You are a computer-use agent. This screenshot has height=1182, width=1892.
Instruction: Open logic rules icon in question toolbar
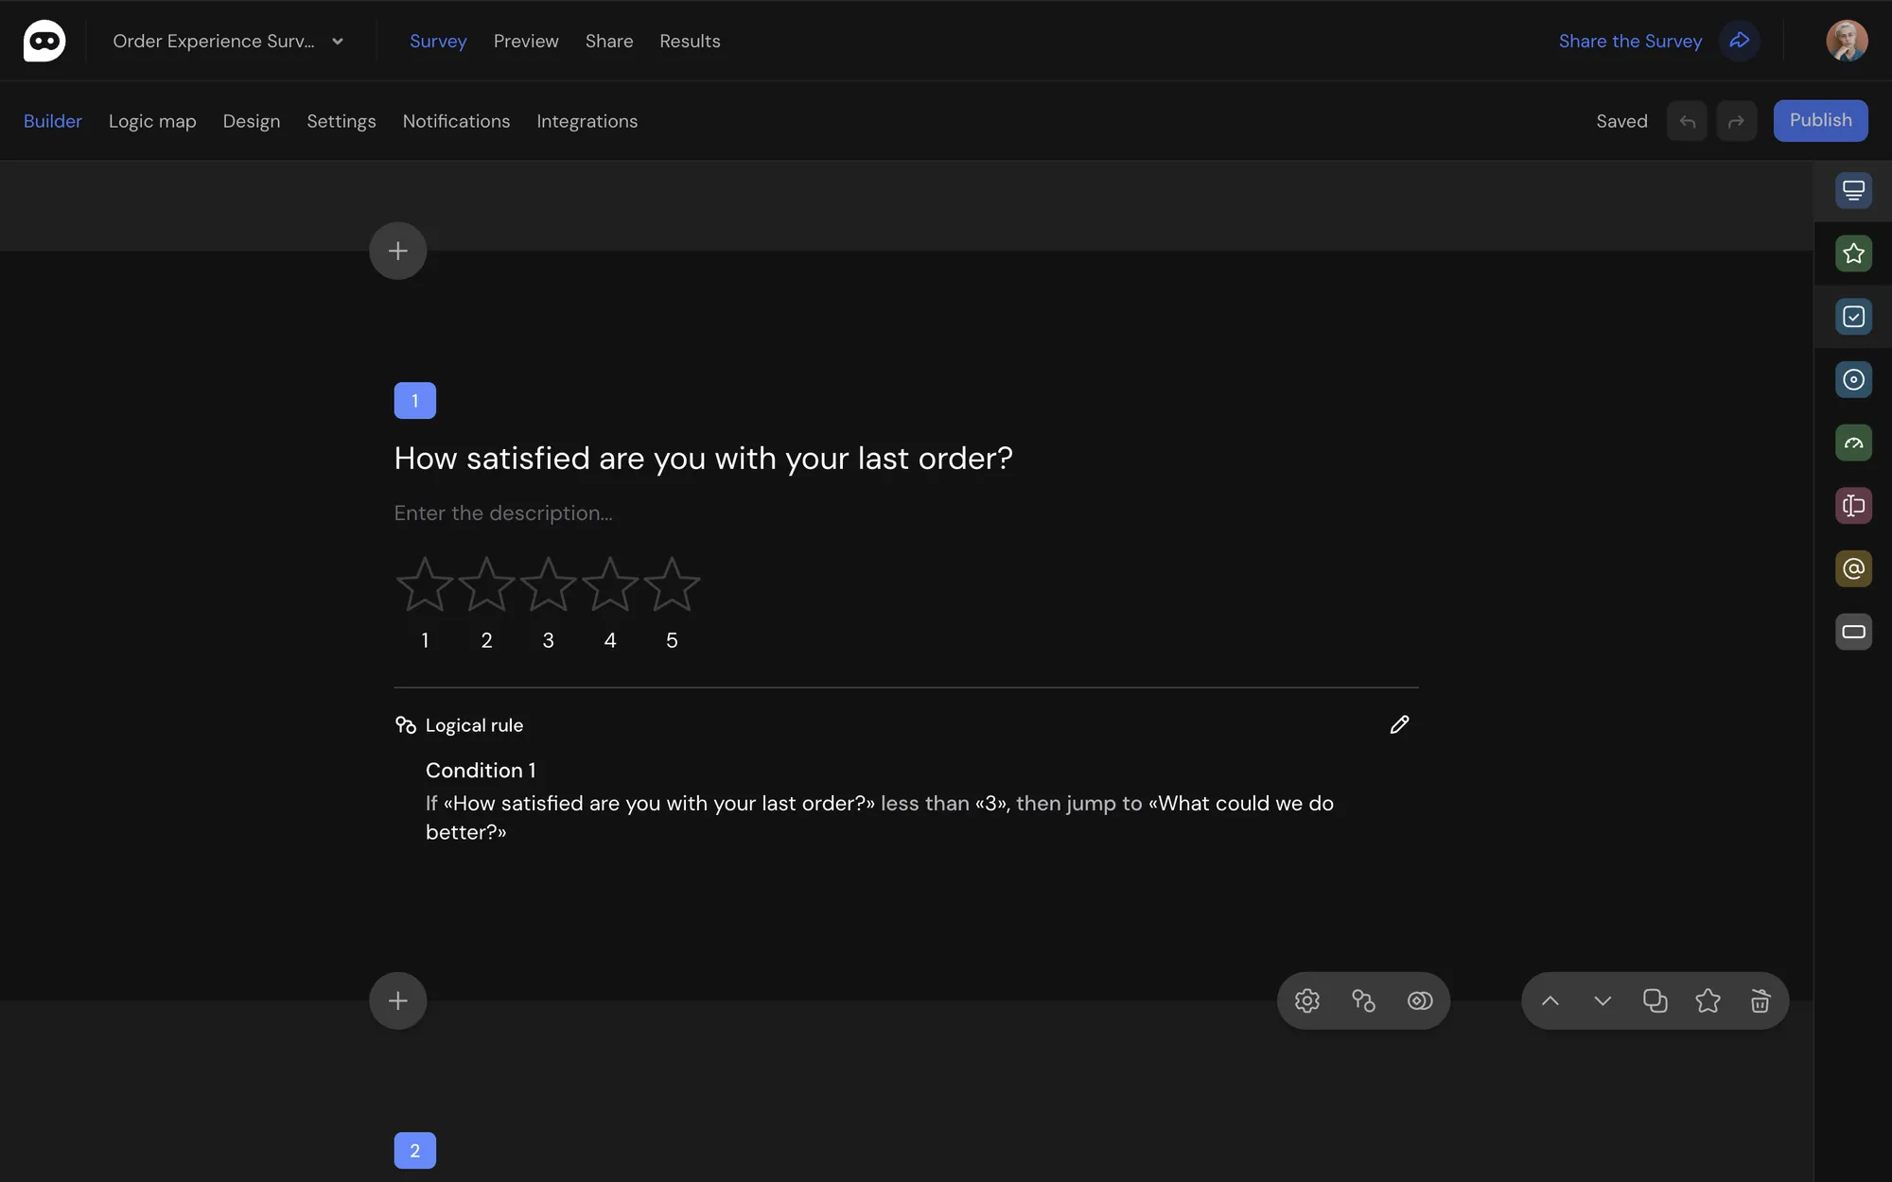coord(1363,1000)
